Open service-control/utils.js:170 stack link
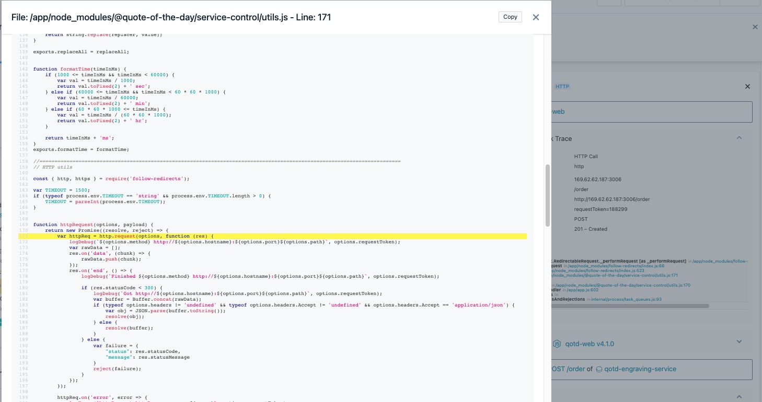The image size is (762, 402). point(623,285)
